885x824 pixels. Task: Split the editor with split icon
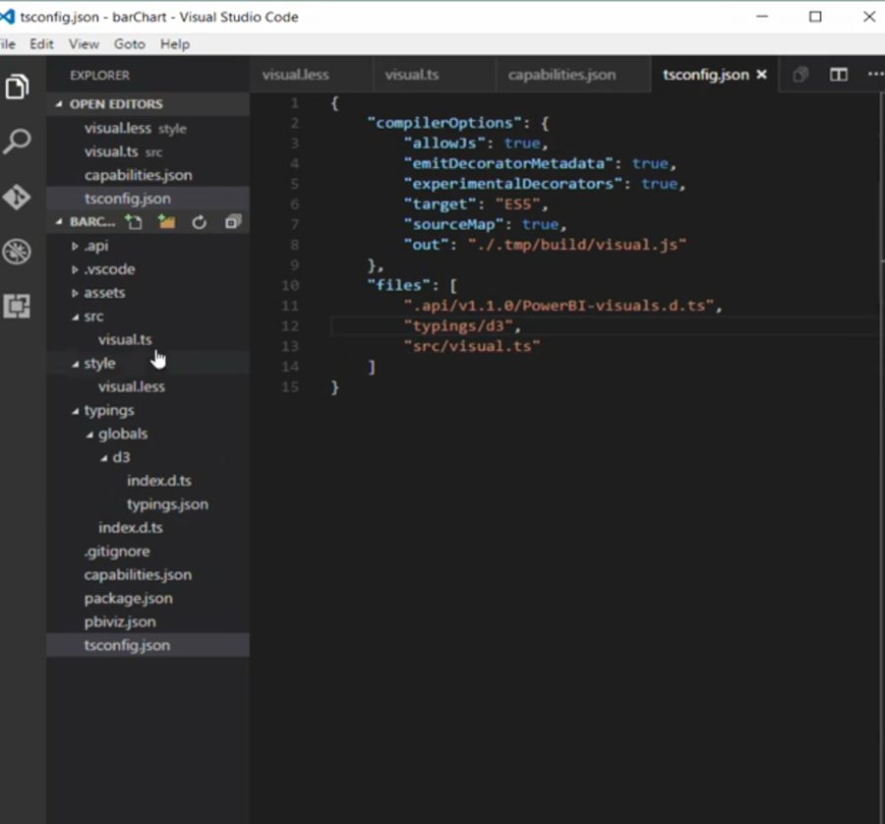[x=838, y=75]
